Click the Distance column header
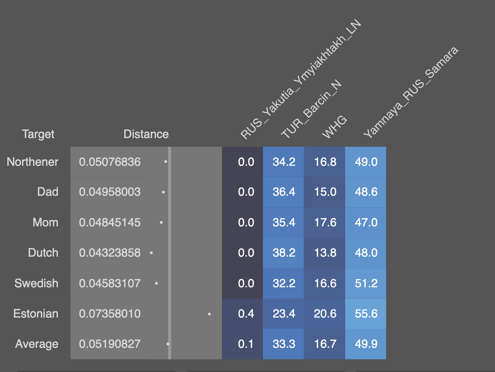This screenshot has width=495, height=372. (x=146, y=134)
